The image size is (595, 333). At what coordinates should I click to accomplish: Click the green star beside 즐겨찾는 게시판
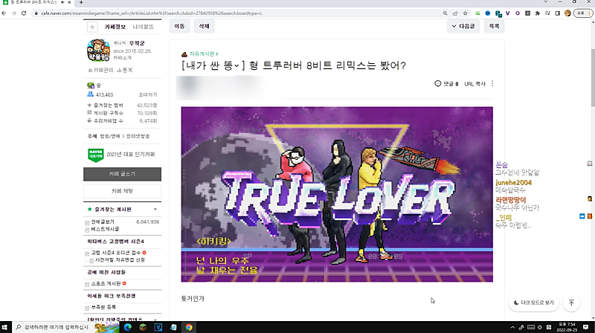click(x=89, y=209)
